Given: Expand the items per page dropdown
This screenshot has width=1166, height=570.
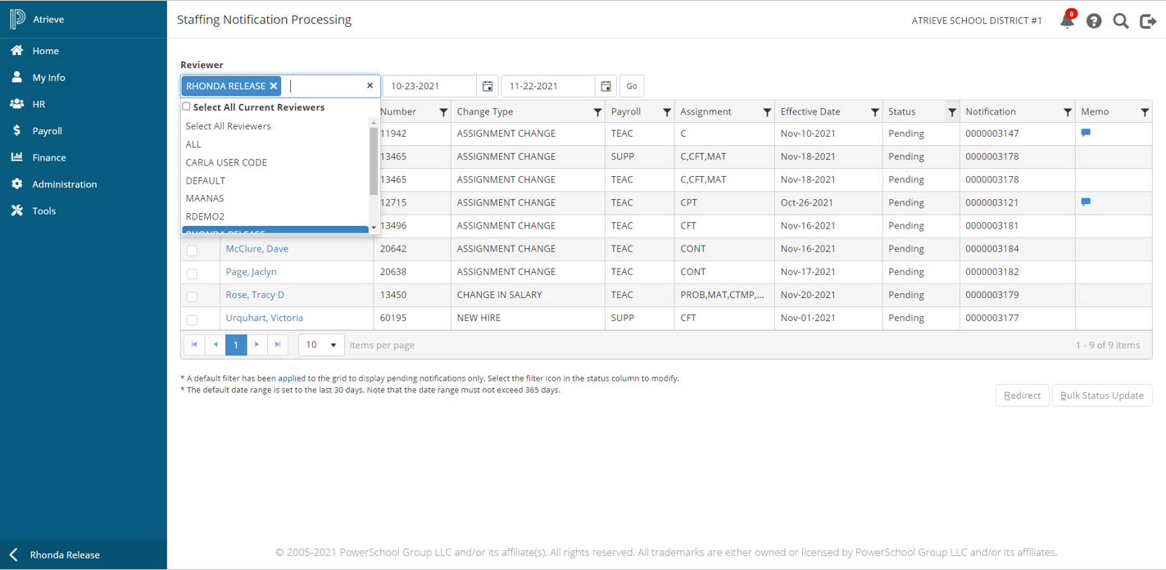Looking at the screenshot, I should click(321, 345).
